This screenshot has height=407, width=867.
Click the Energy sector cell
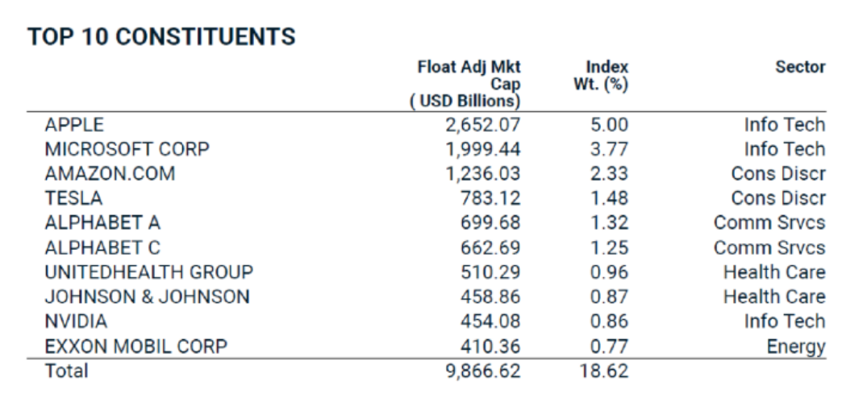(797, 347)
